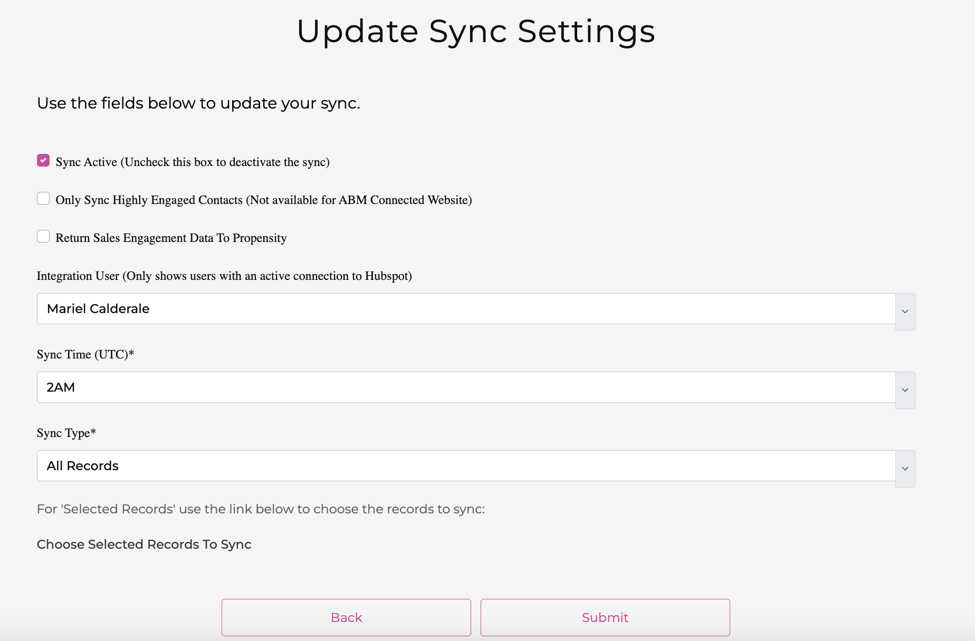Check Return Sales Engagement Data To Propensity
This screenshot has height=641, width=975.
pyautogui.click(x=43, y=236)
